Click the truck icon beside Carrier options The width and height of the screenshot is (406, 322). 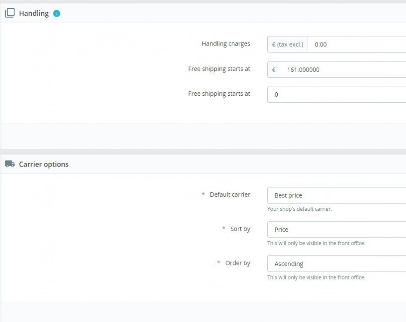pos(9,164)
